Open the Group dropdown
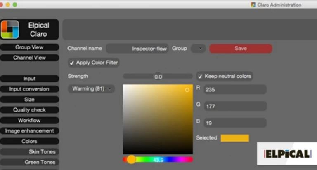Screen dimensions: 317x170 (x=199, y=49)
